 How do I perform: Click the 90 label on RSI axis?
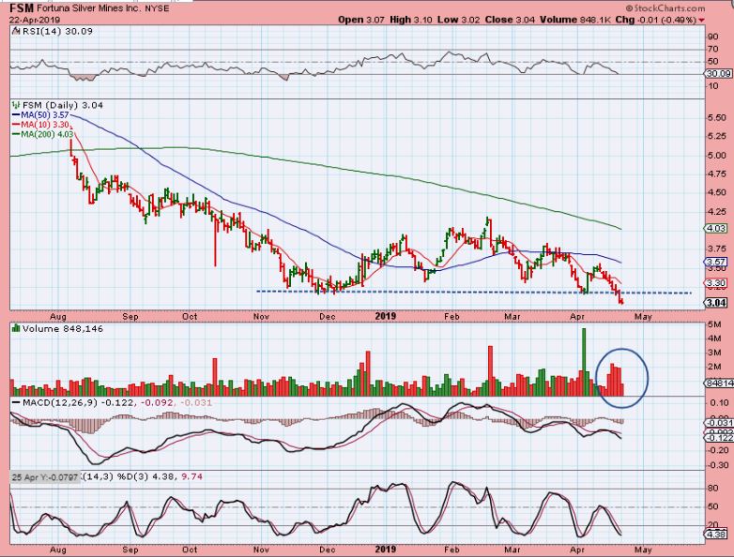713,37
